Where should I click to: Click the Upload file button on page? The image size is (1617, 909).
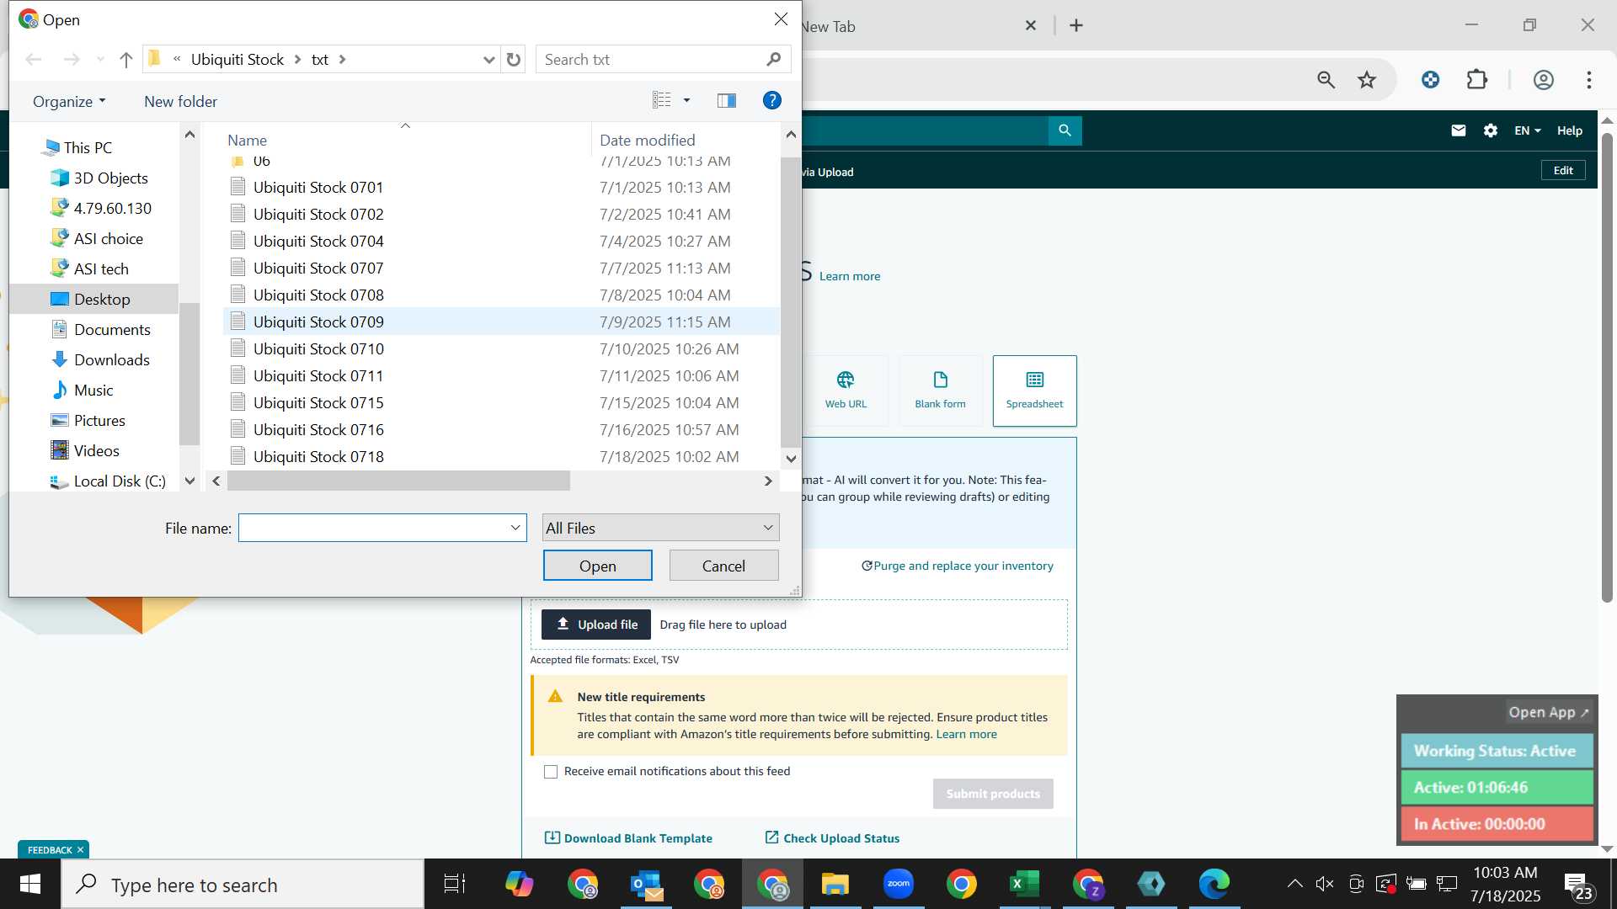coord(596,625)
